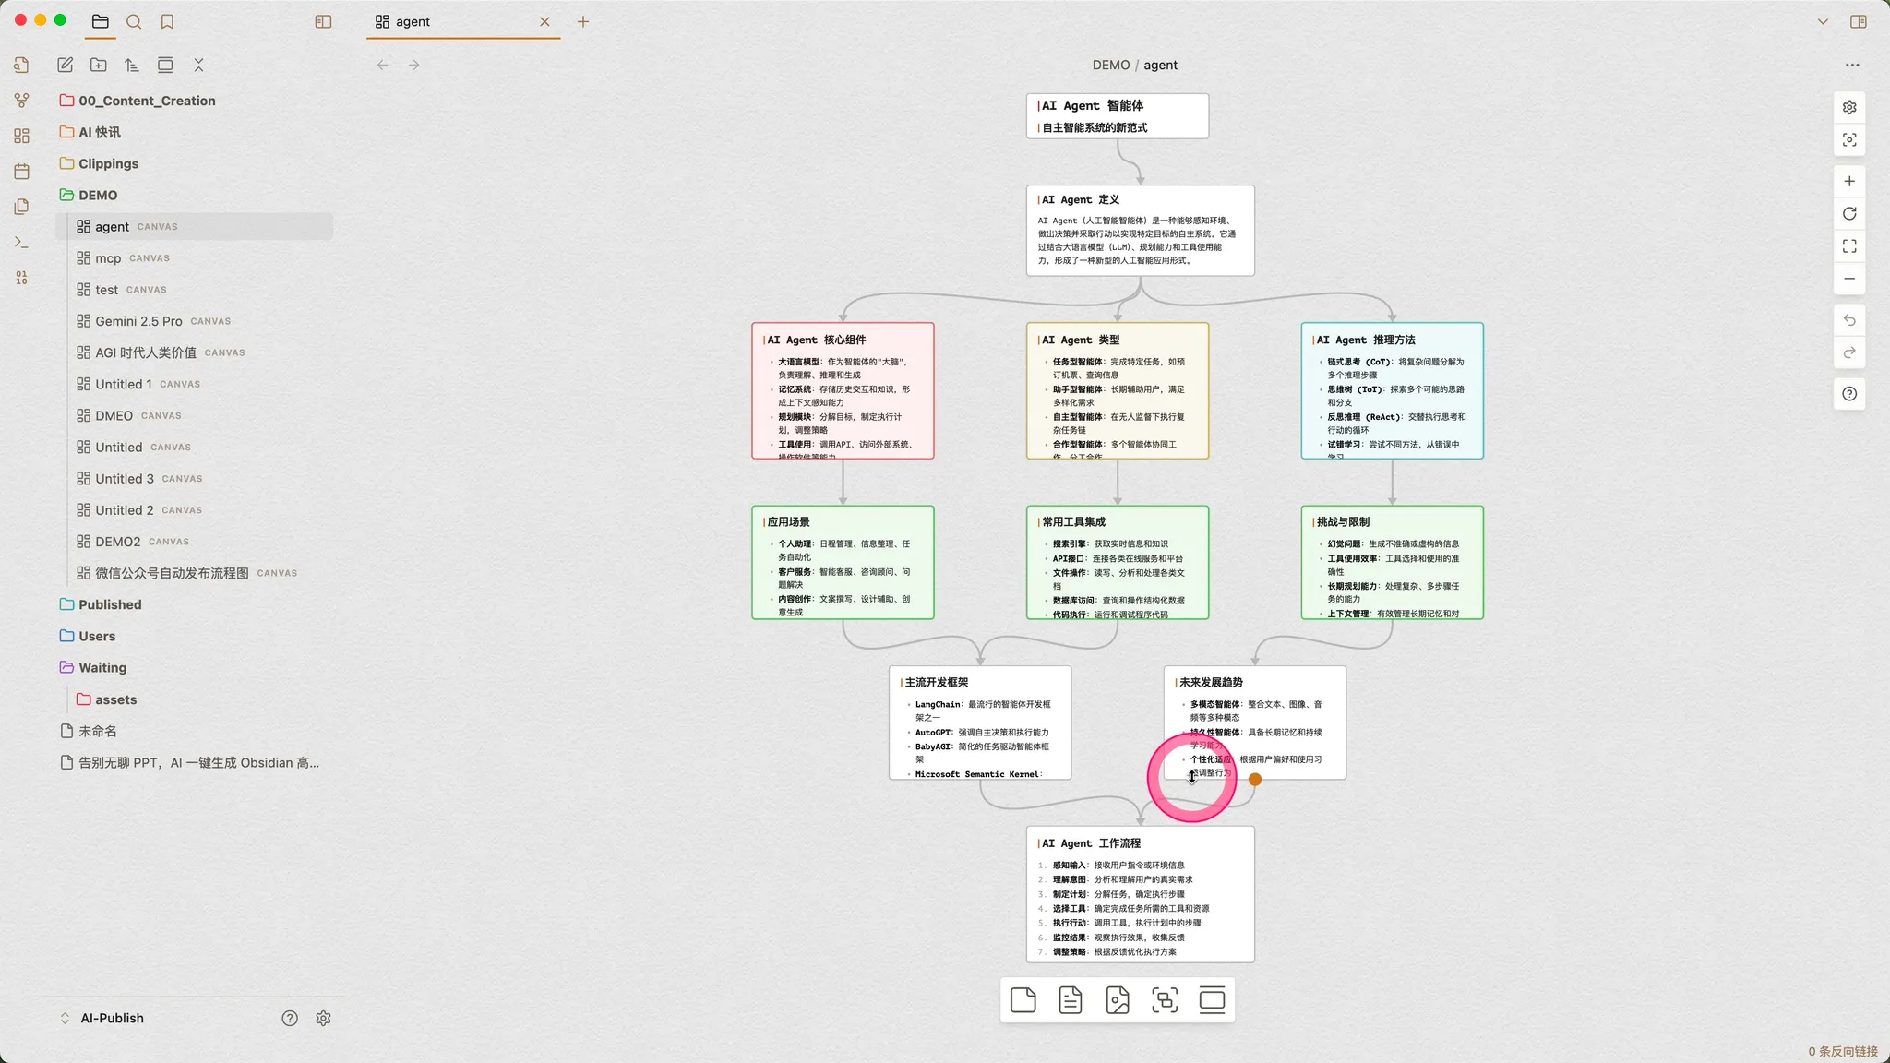The height and width of the screenshot is (1063, 1890).
Task: Switch to the search tab
Action: [x=134, y=21]
